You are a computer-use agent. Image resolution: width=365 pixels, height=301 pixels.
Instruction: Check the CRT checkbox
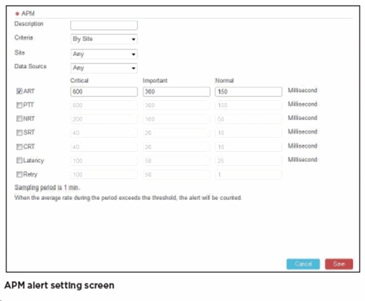point(19,147)
